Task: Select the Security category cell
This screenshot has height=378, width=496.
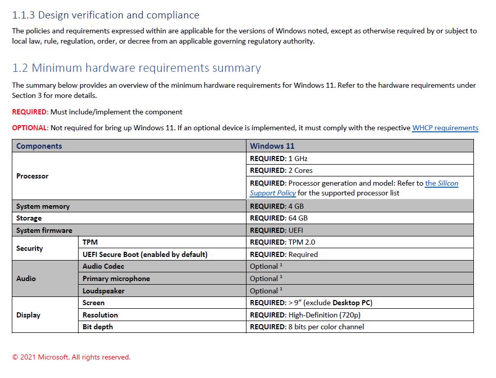Action: pyautogui.click(x=45, y=248)
